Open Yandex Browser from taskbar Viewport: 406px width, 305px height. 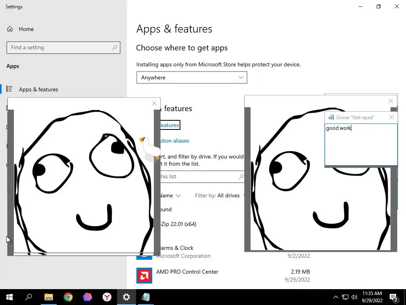107,297
